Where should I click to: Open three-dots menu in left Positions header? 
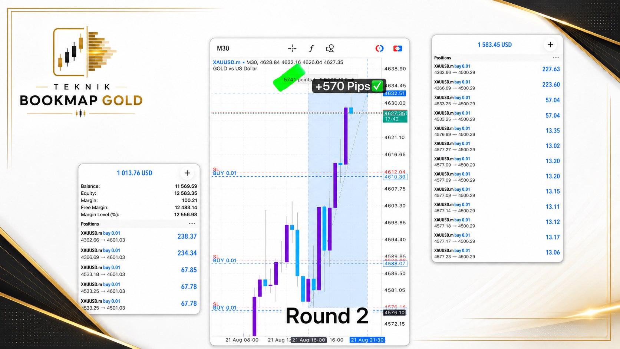click(x=192, y=224)
